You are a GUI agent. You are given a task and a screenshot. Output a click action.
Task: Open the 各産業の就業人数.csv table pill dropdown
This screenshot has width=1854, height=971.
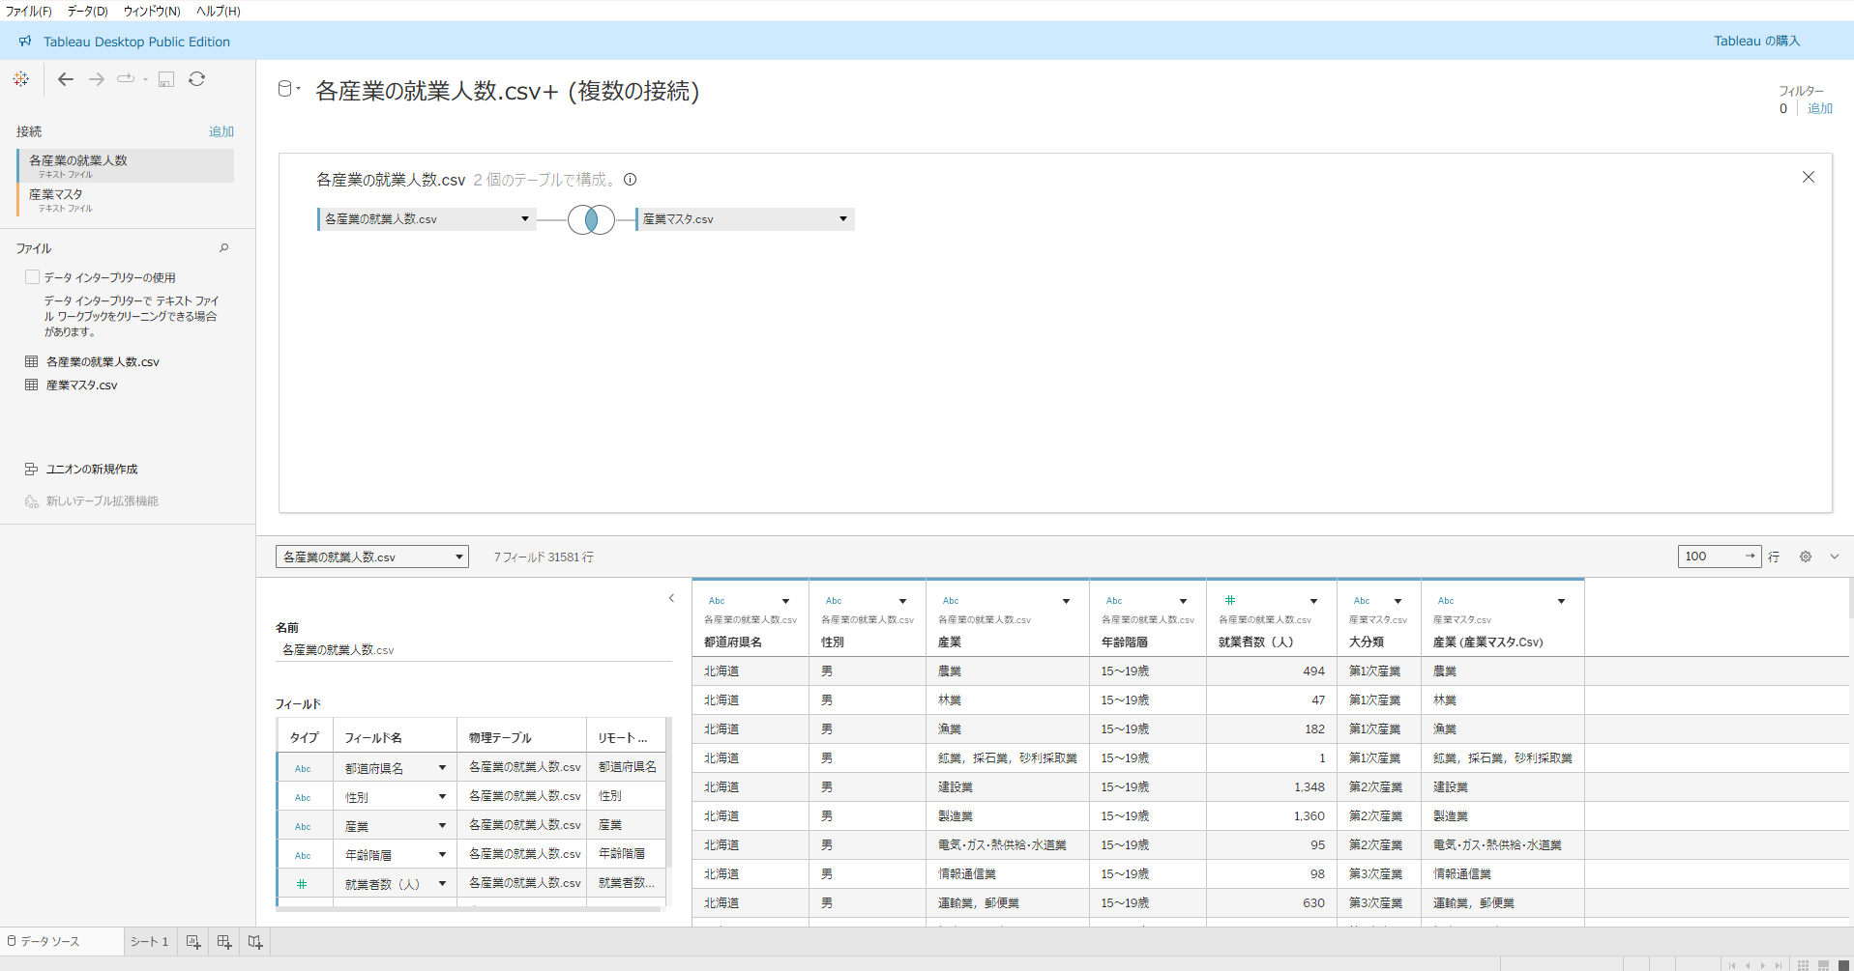(x=525, y=219)
